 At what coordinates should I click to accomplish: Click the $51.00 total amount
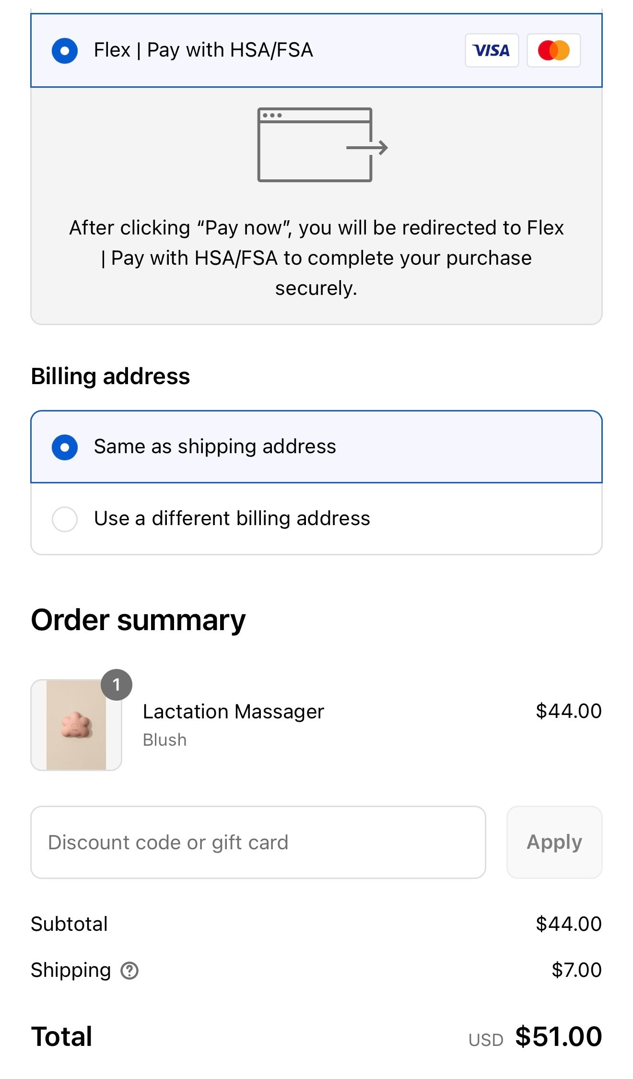558,1036
